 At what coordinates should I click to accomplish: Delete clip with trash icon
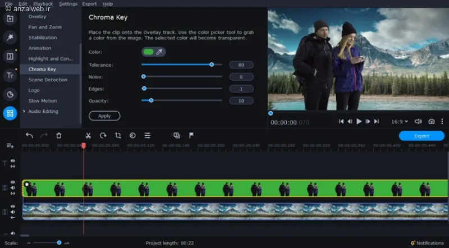coord(59,135)
